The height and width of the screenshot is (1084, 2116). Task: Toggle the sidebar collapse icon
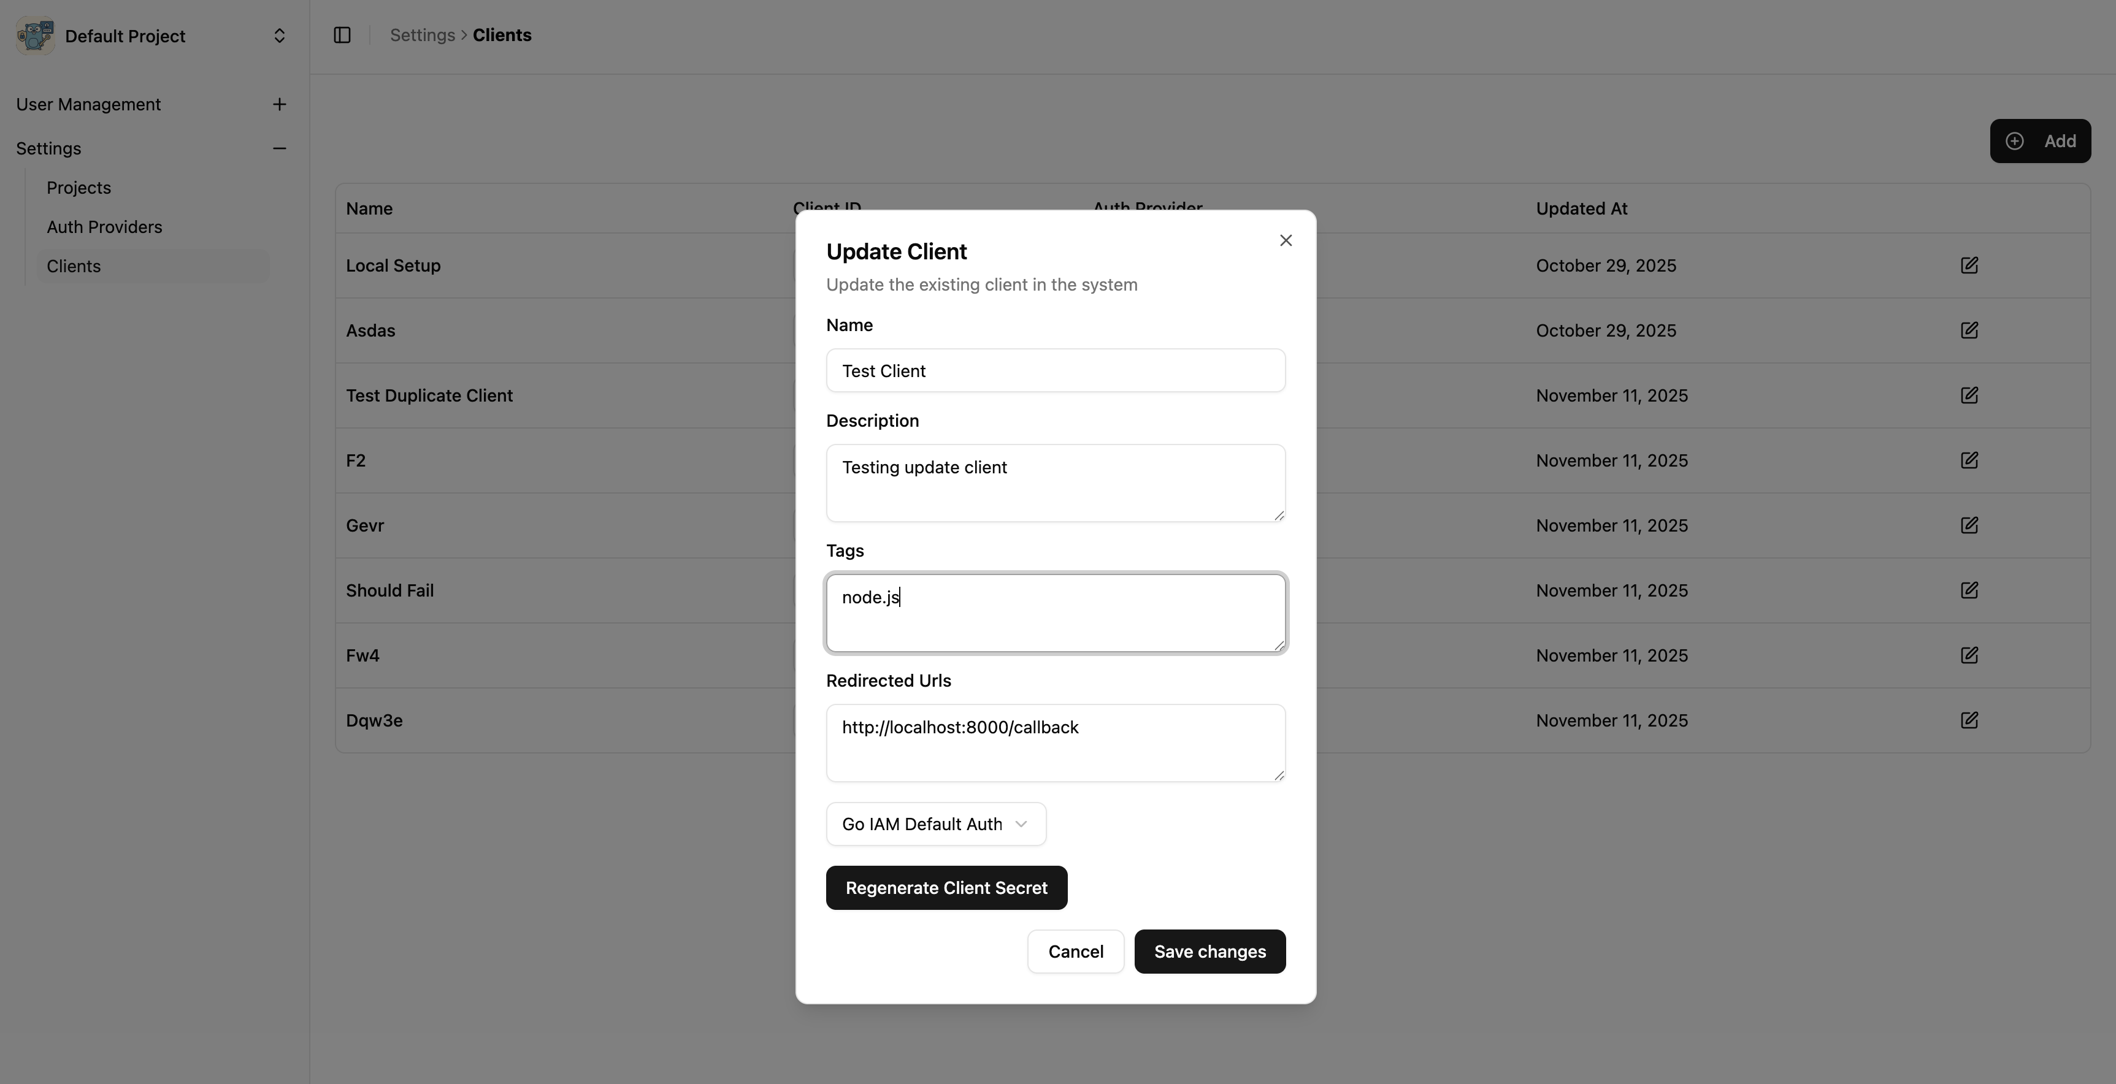[342, 36]
